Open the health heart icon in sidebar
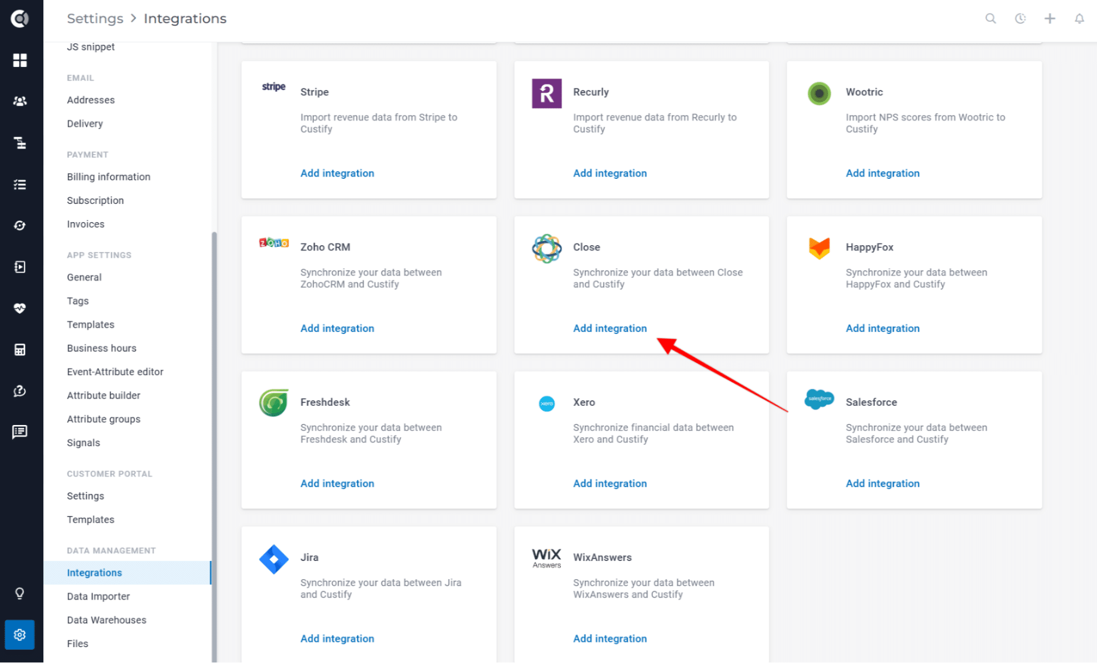Image resolution: width=1097 pixels, height=663 pixels. tap(20, 308)
